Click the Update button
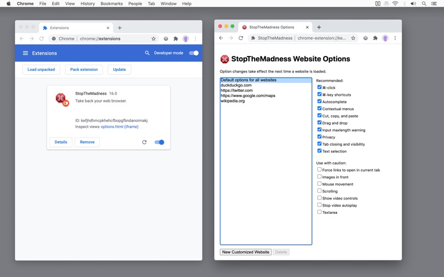 click(119, 70)
